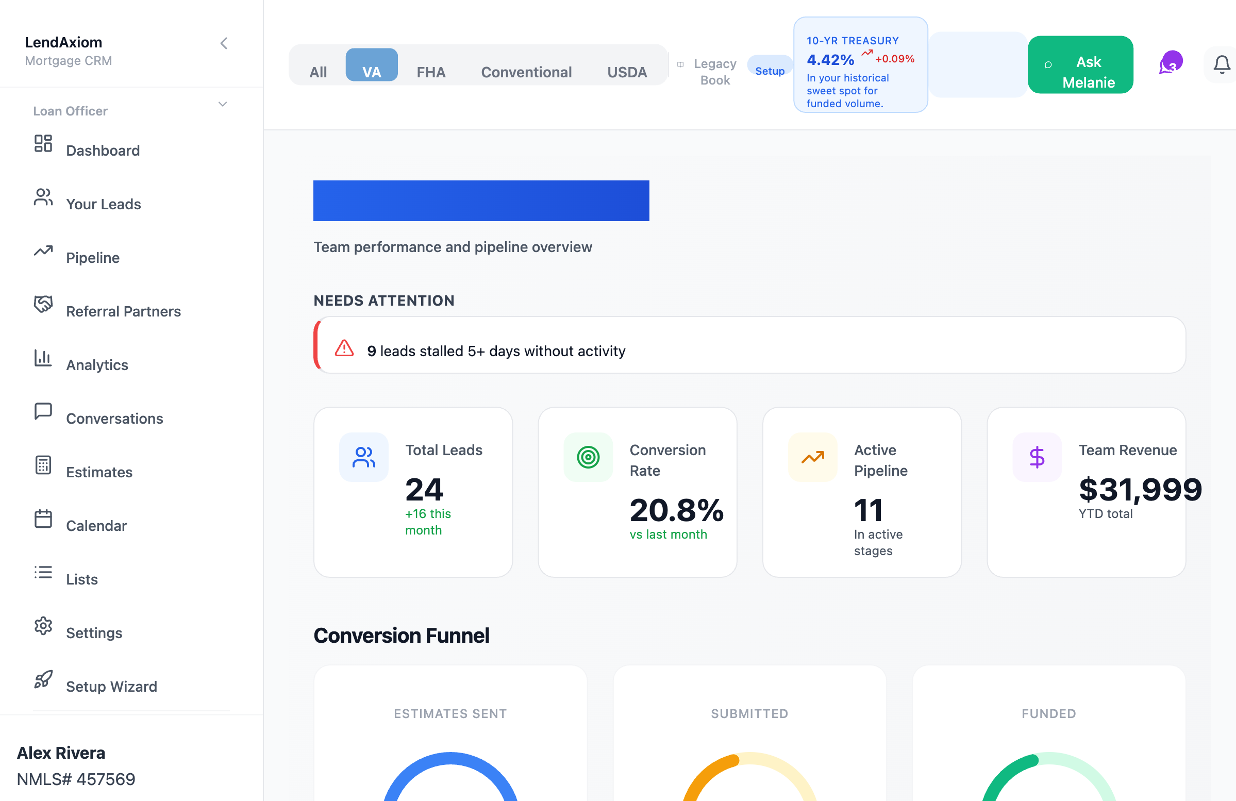Viewport: 1236px width, 801px height.
Task: Click the Dashboard grid icon
Action: [x=43, y=143]
